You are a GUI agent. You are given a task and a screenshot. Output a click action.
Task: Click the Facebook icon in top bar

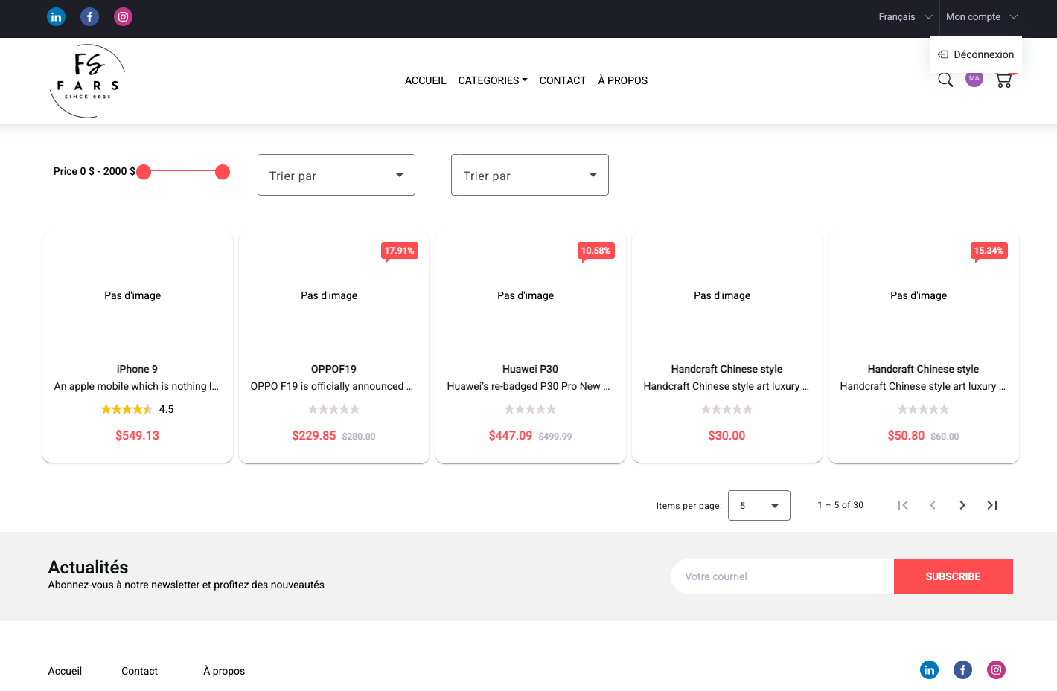pyautogui.click(x=89, y=16)
